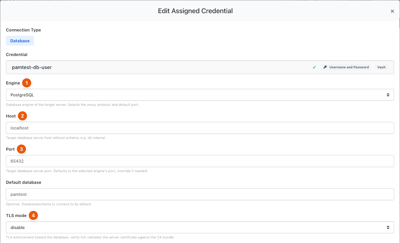The height and width of the screenshot is (243, 400).
Task: Click the Edit Assigned Credential title
Action: [x=195, y=11]
